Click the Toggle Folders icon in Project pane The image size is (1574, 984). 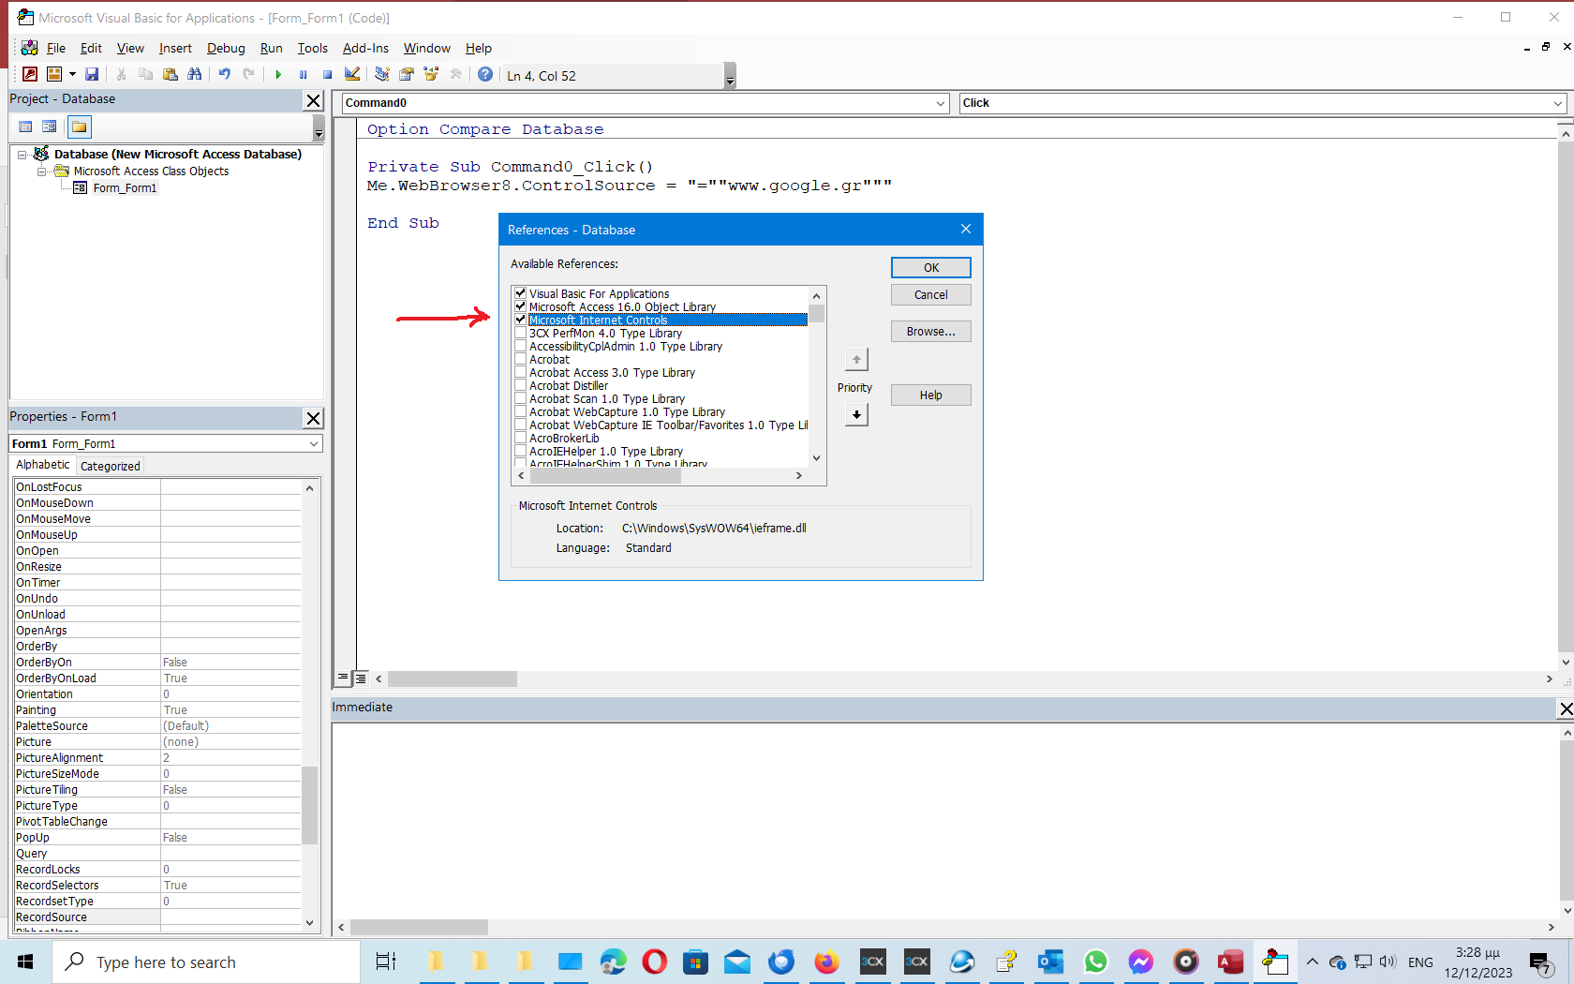coord(80,127)
